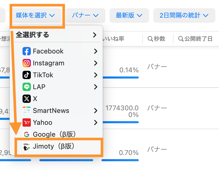This screenshot has width=219, height=170.
Task: Expand the Facebook submenu arrow
Action: pyautogui.click(x=96, y=51)
